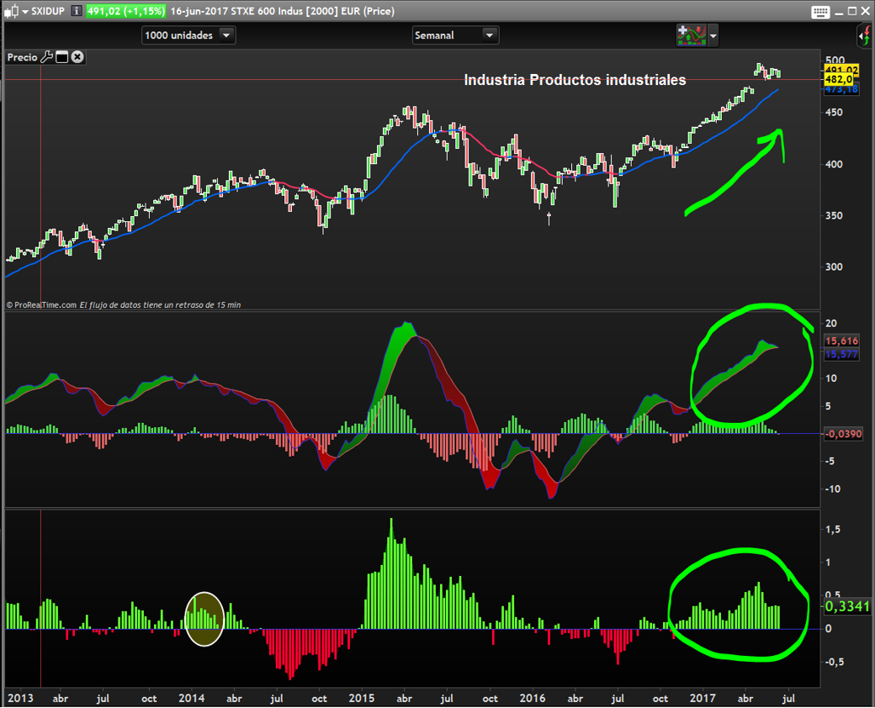Click the 1,5 level on lower axis

pos(833,530)
